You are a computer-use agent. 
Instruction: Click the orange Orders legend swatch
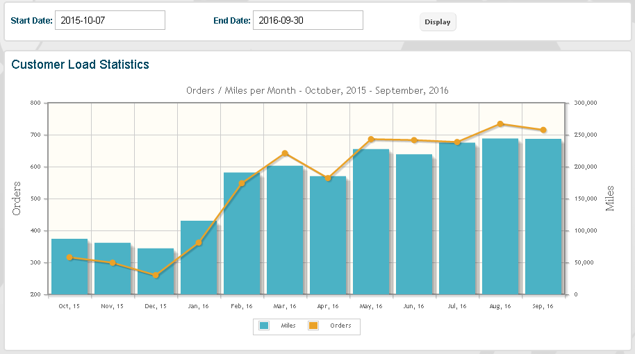[x=313, y=326]
